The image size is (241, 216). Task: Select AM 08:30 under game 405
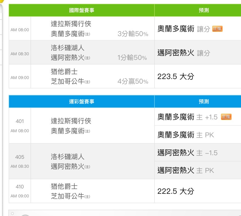tap(20, 166)
